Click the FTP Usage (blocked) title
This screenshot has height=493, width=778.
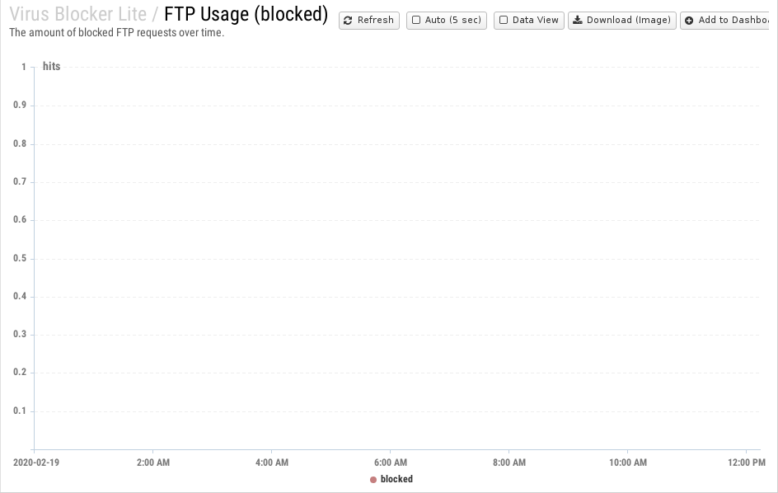(246, 14)
